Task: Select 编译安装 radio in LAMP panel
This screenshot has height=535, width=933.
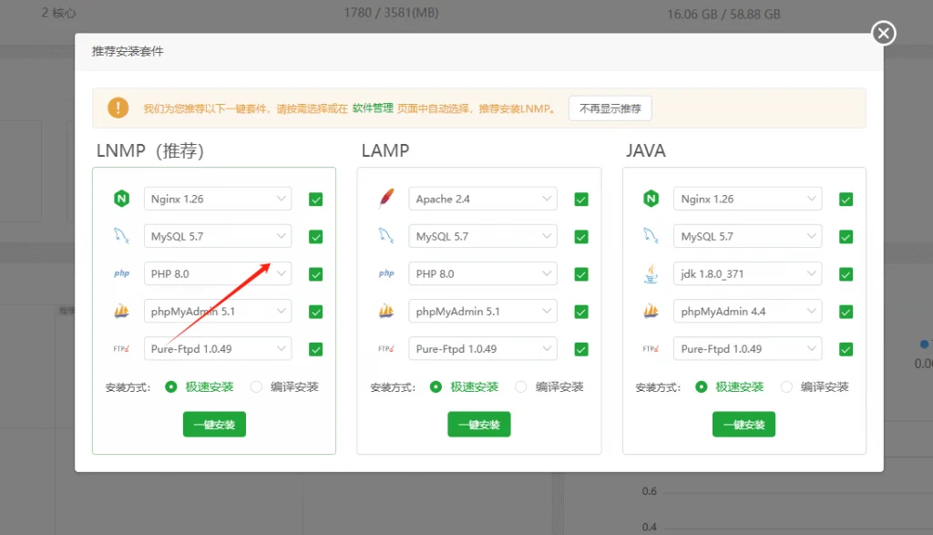Action: tap(521, 386)
